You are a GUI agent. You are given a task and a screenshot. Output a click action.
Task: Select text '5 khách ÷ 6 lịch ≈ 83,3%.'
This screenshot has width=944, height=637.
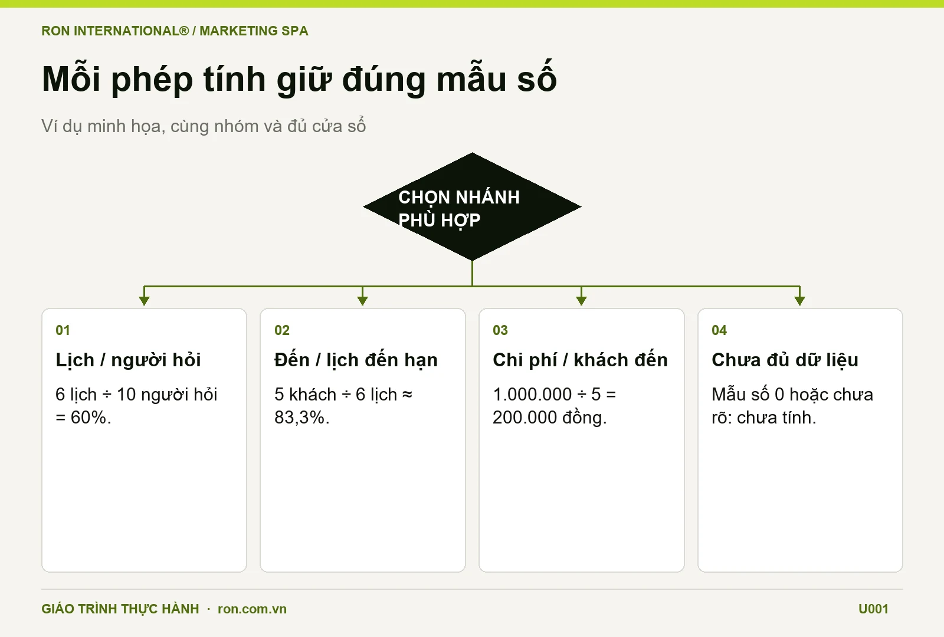[343, 406]
